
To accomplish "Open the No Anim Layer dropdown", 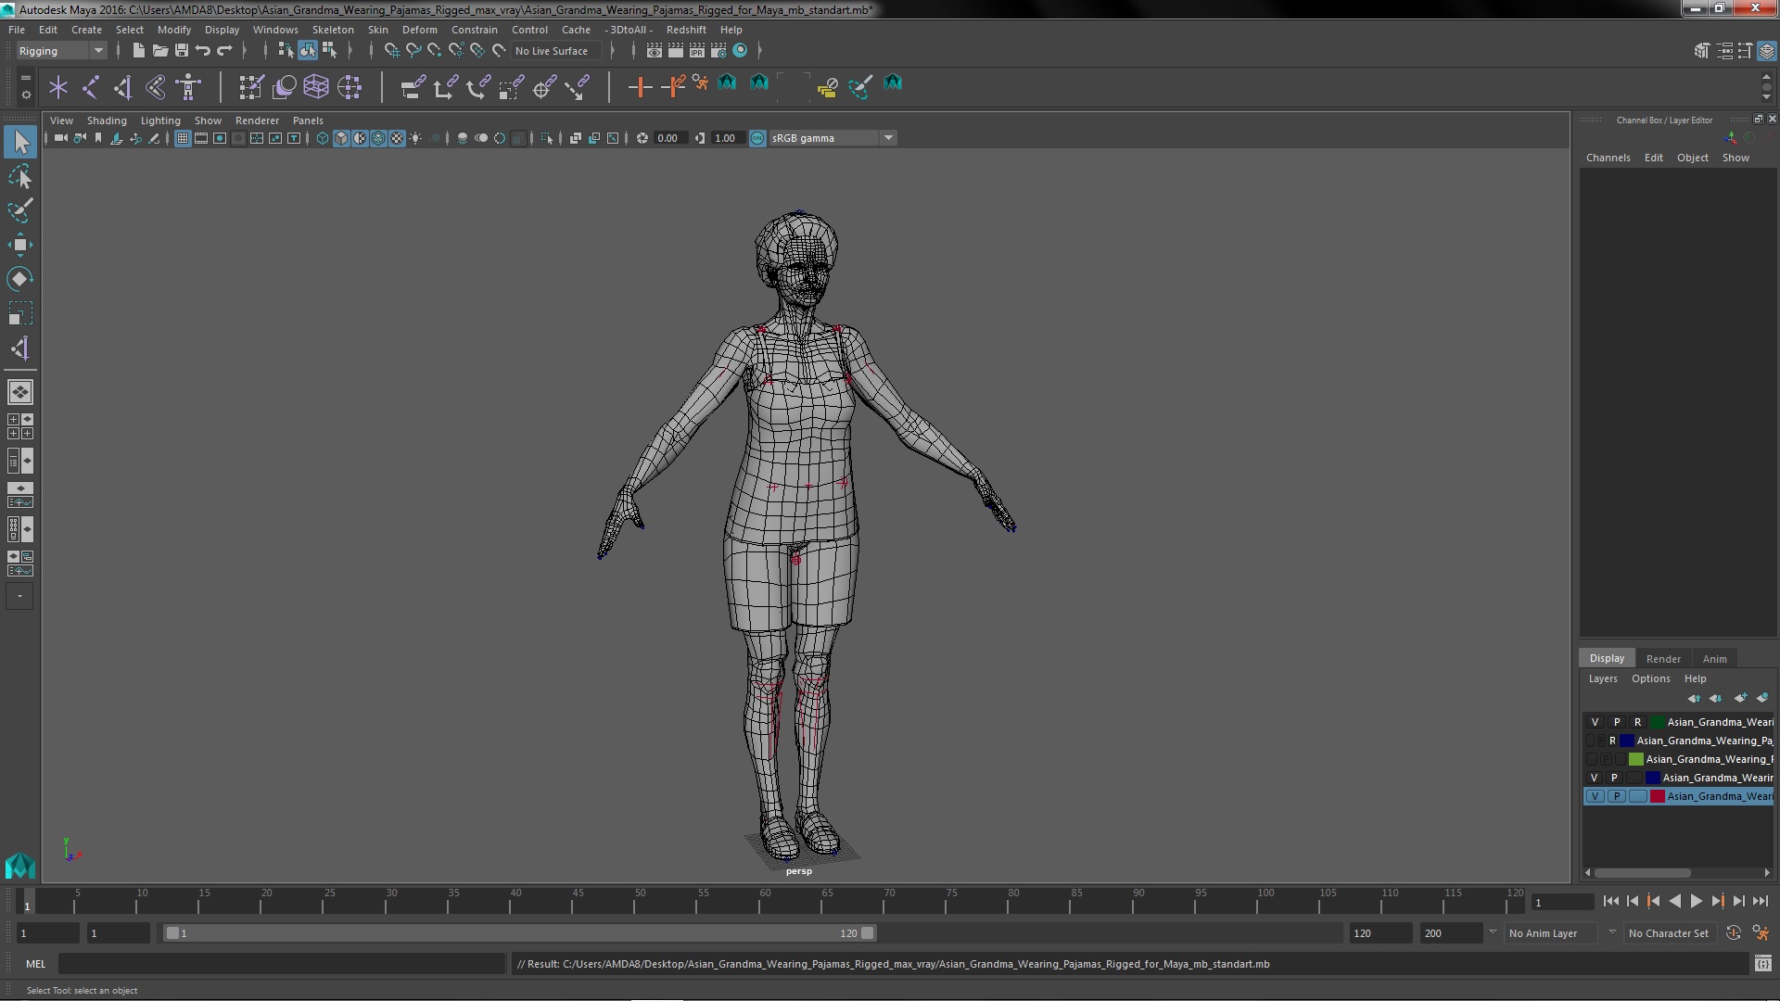I will [x=1550, y=933].
